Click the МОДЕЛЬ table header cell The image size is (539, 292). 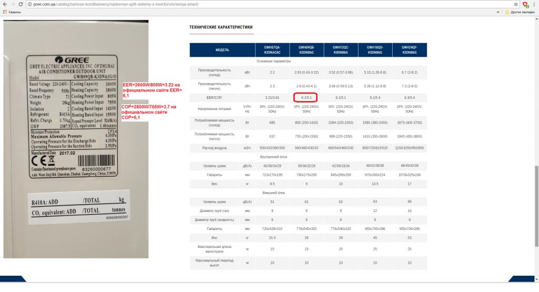222,49
